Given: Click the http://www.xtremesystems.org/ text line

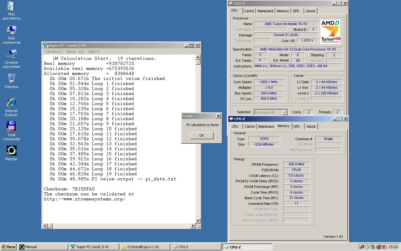Looking at the screenshot, I should (x=85, y=199).
